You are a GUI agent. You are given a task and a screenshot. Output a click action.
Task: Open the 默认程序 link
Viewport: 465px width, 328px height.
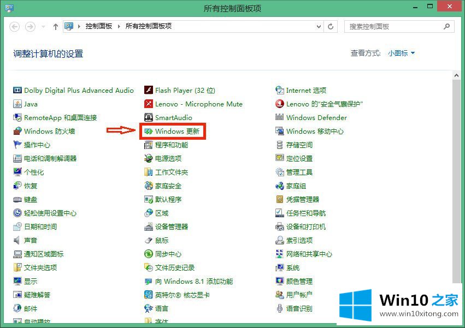point(168,199)
